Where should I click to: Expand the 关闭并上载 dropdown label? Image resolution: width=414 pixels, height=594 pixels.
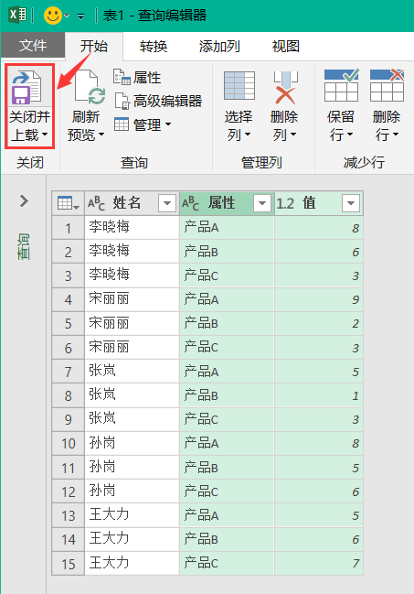[x=29, y=125]
